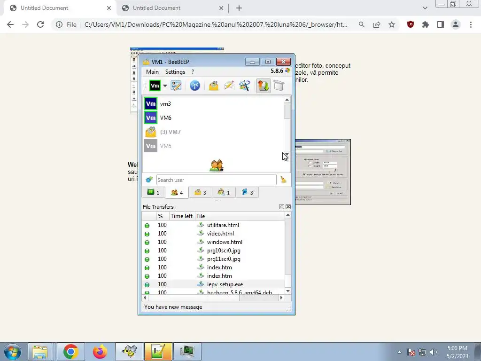Click the trash bin toolbar icon
481x361 pixels.
(279, 86)
